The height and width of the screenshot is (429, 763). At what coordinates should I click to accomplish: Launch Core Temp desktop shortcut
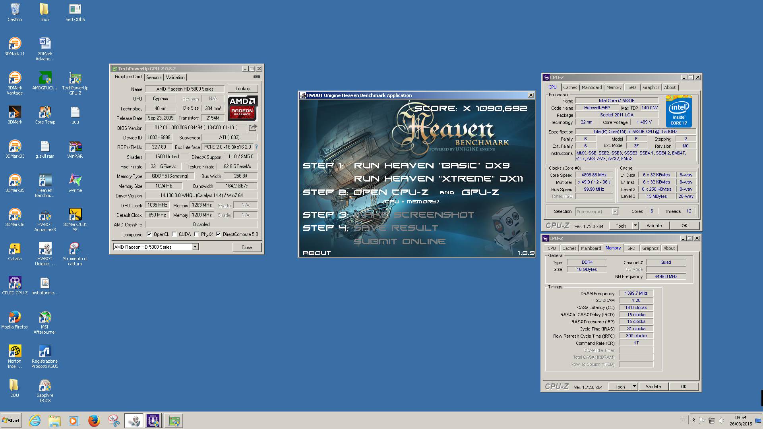(45, 115)
